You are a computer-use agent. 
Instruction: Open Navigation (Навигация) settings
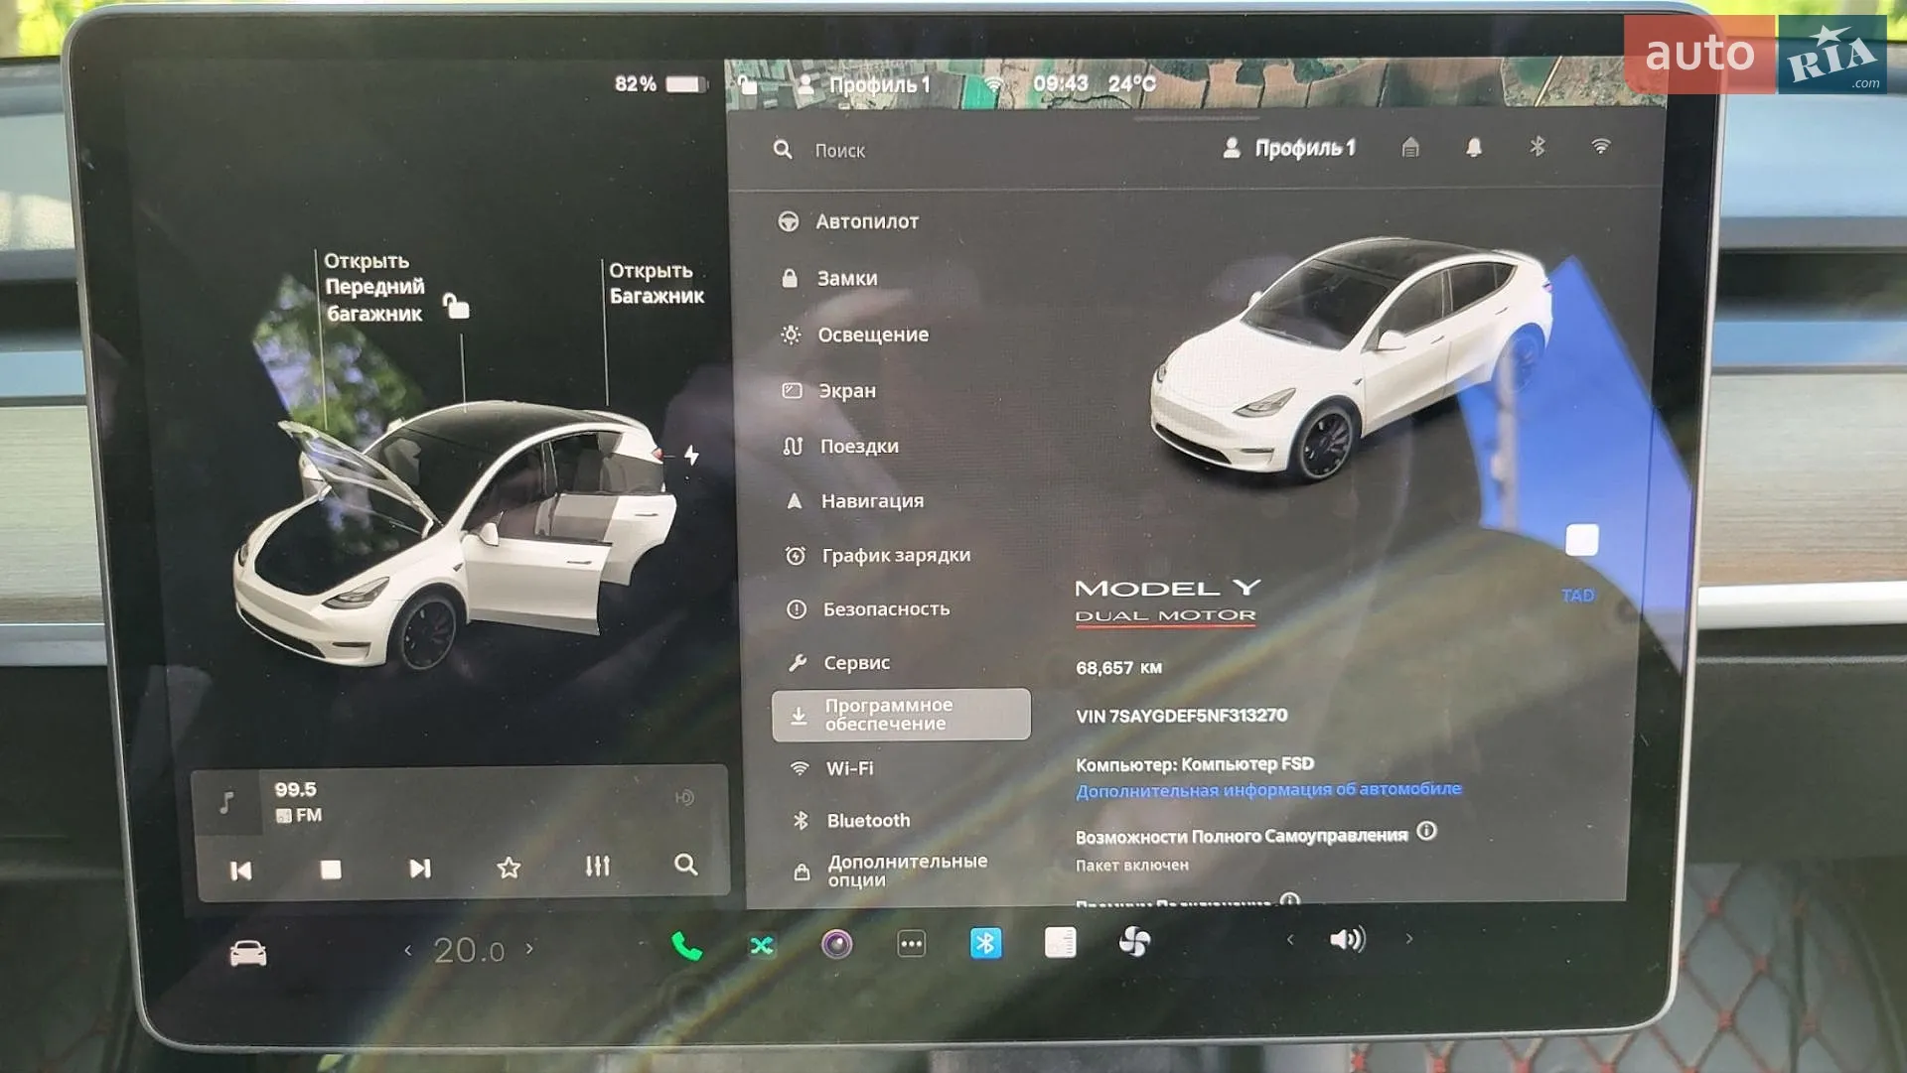click(855, 501)
